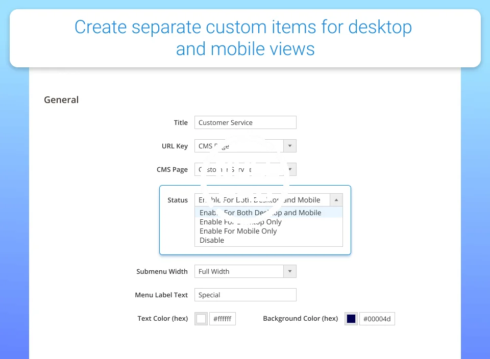Click the 'General' section heading
Image resolution: width=490 pixels, height=359 pixels.
tap(61, 100)
